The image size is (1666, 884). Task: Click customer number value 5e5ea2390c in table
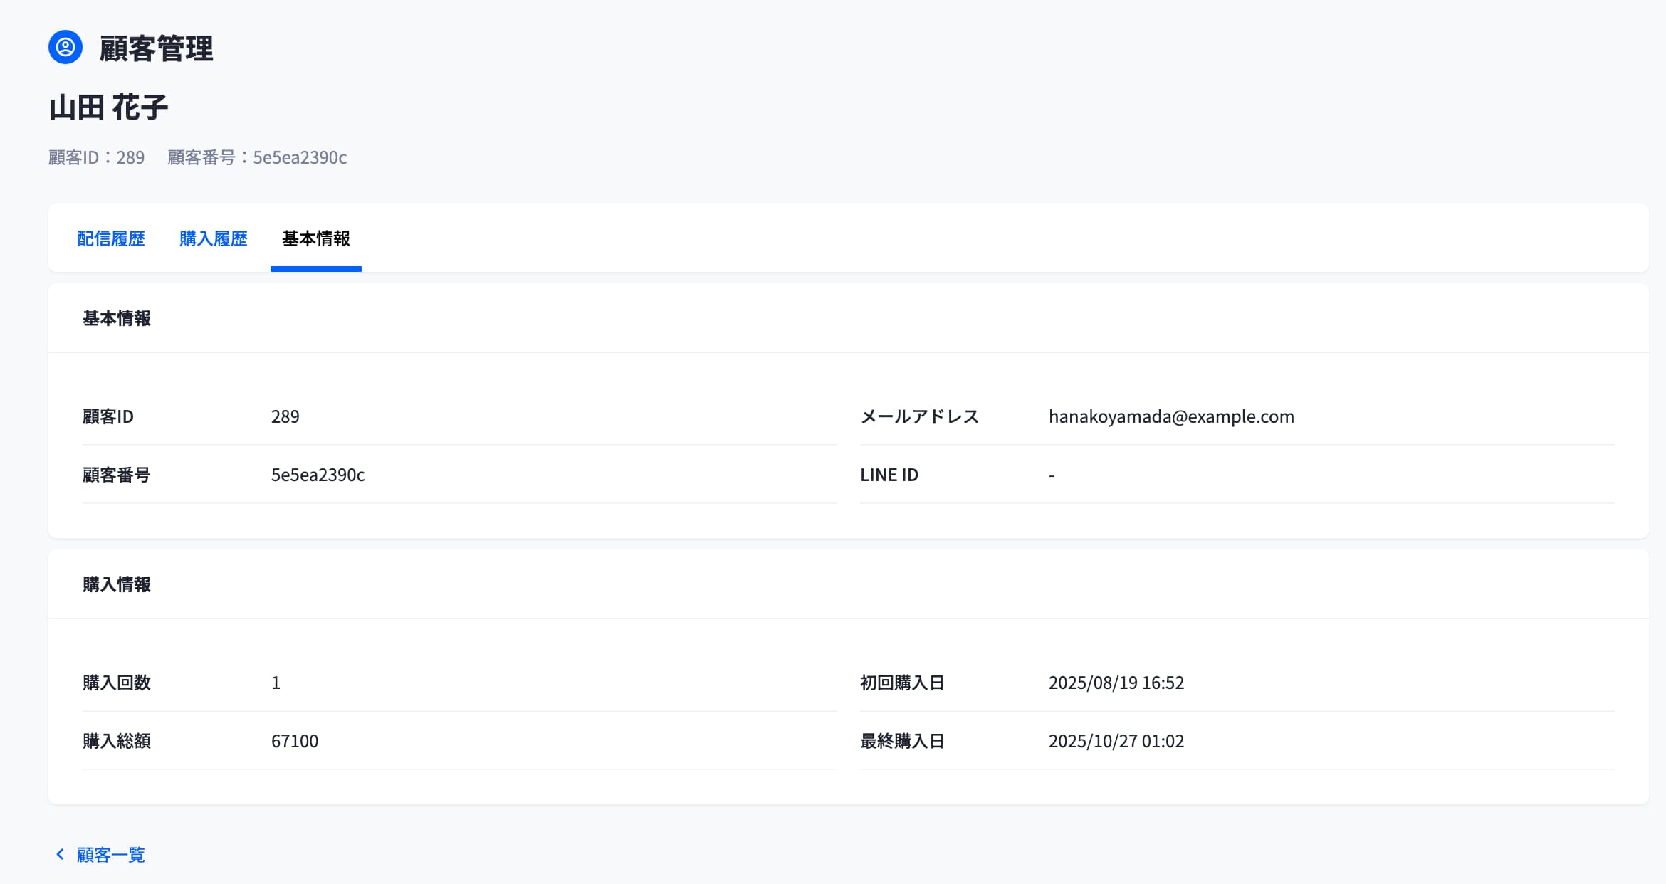tap(318, 475)
